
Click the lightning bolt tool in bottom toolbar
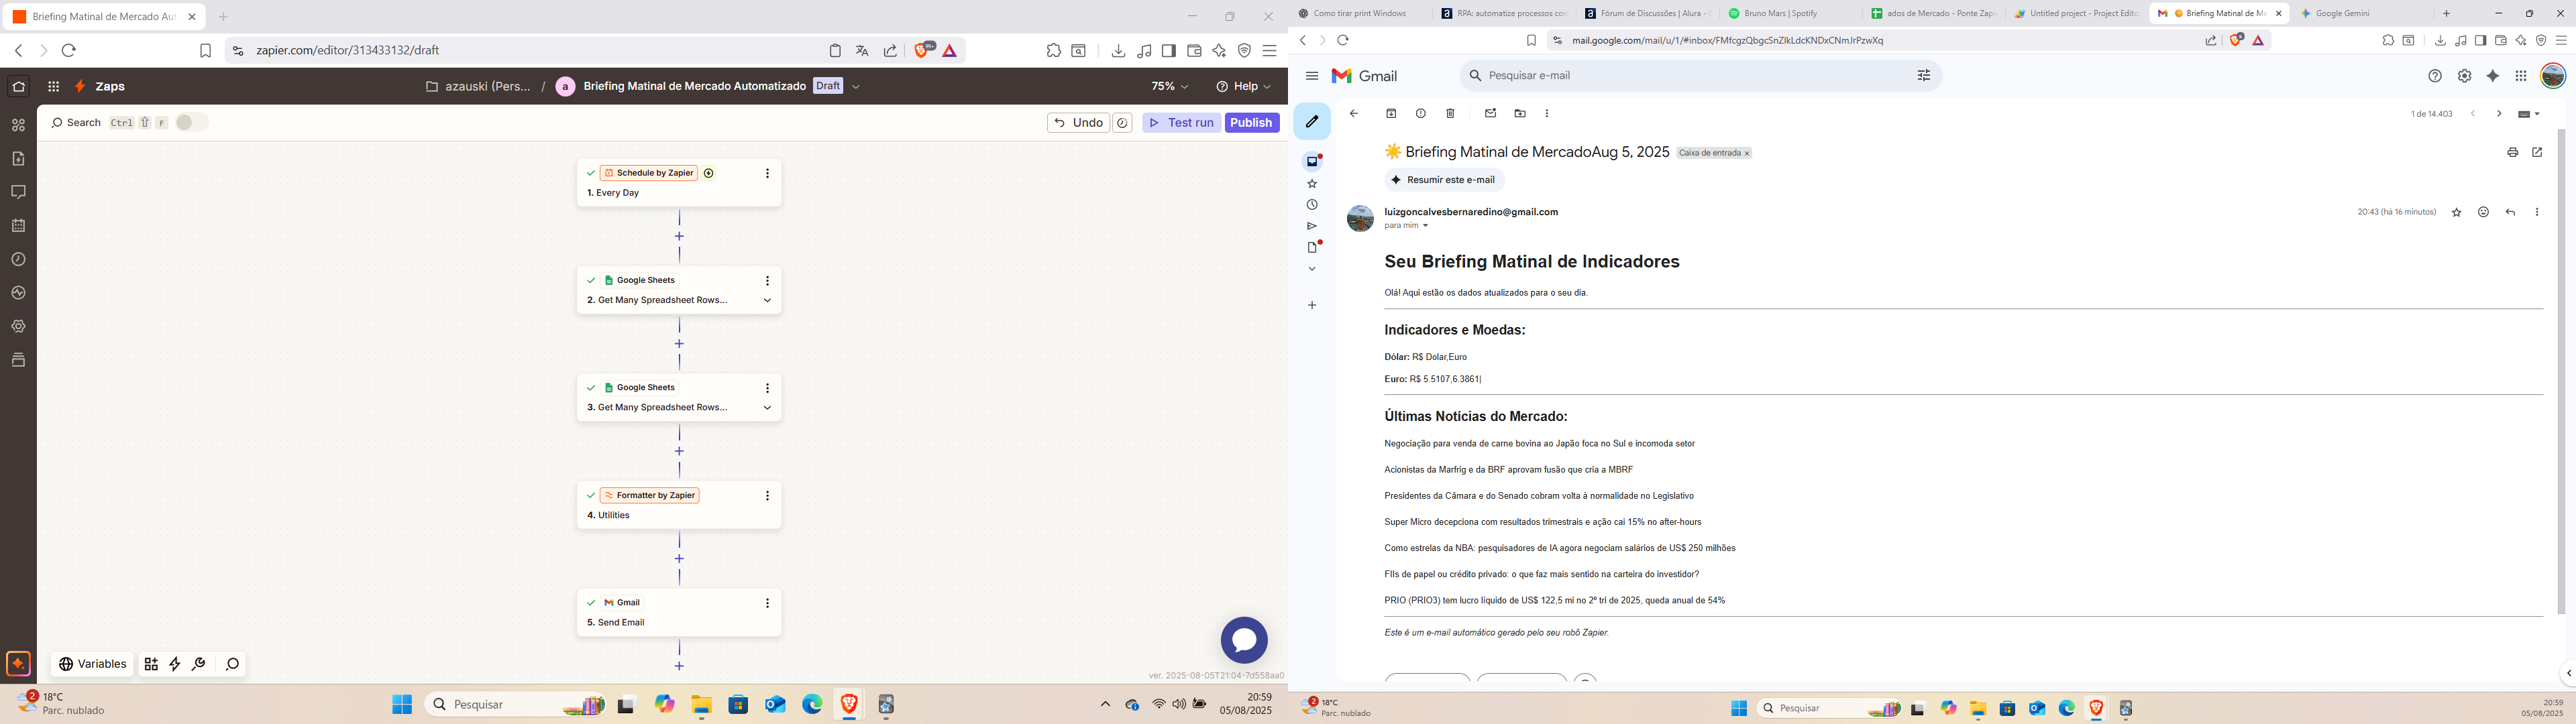175,664
